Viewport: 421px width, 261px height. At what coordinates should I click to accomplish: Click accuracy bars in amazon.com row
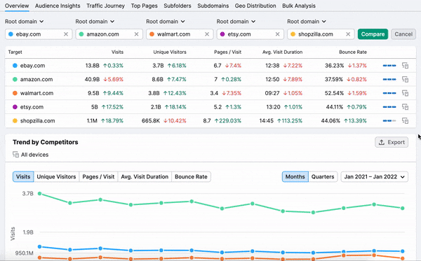click(x=389, y=79)
